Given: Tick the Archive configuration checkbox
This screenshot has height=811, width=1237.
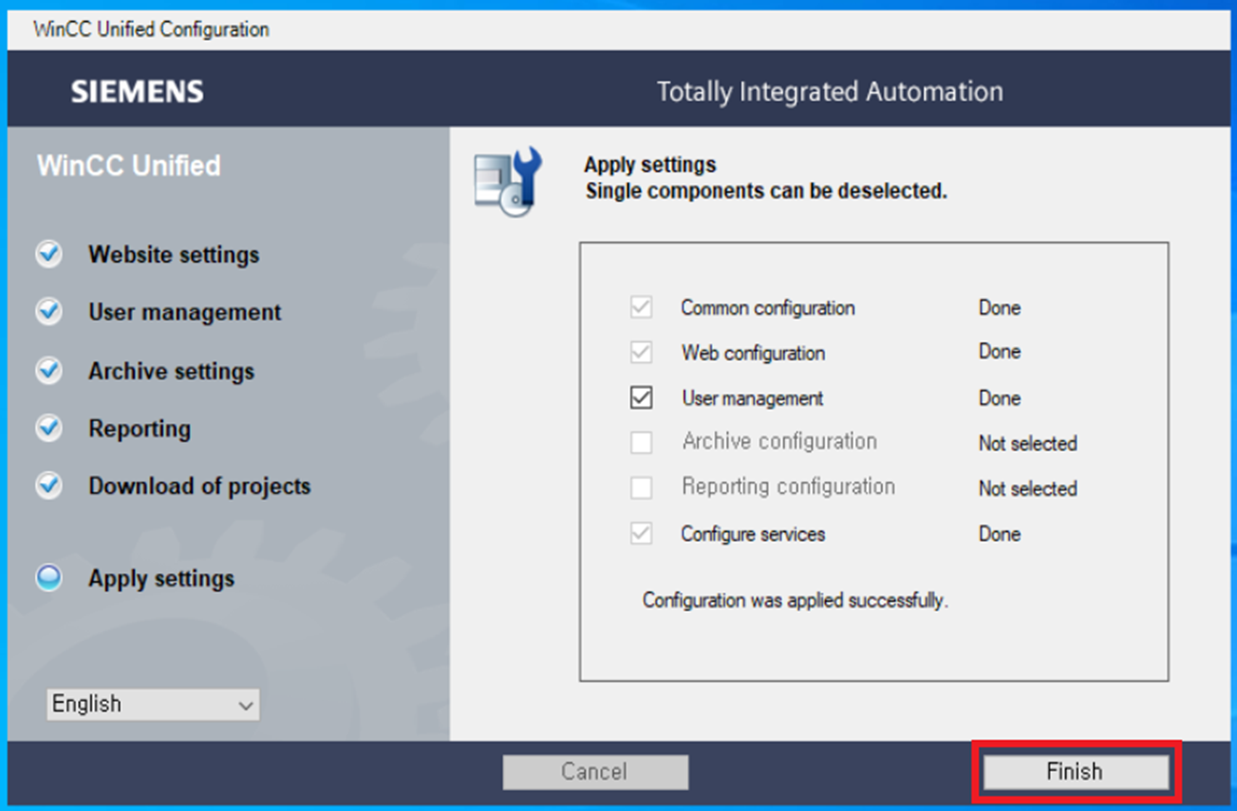Looking at the screenshot, I should click(x=642, y=442).
